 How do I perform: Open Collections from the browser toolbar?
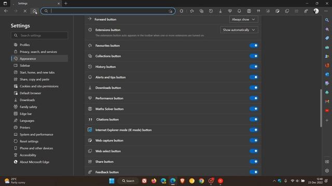click(x=201, y=11)
